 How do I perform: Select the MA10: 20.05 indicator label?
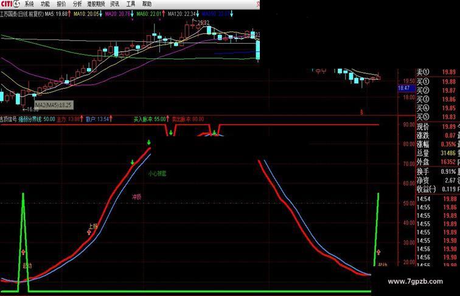86,14
